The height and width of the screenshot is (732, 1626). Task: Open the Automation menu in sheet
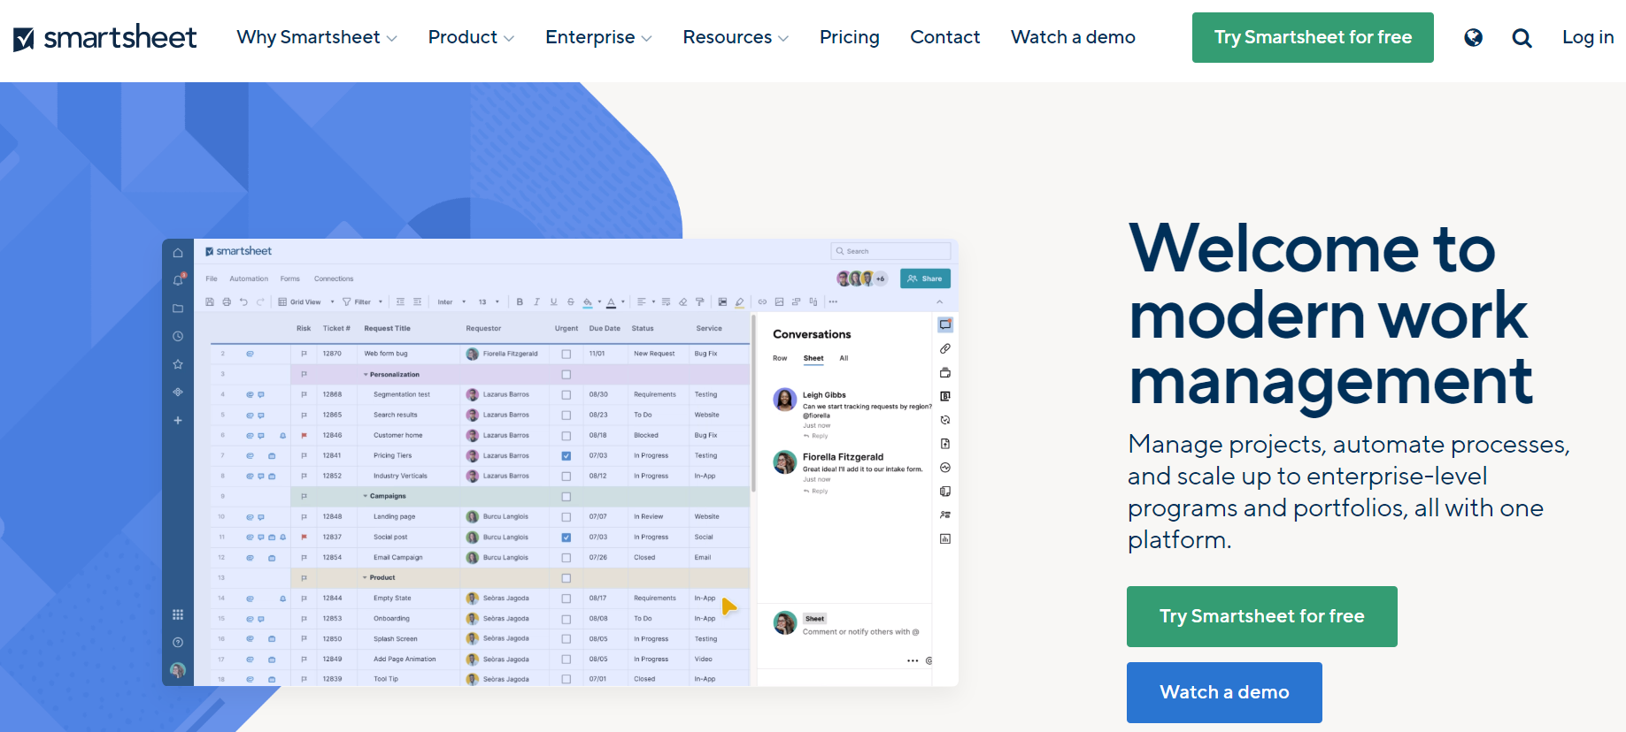tap(249, 278)
